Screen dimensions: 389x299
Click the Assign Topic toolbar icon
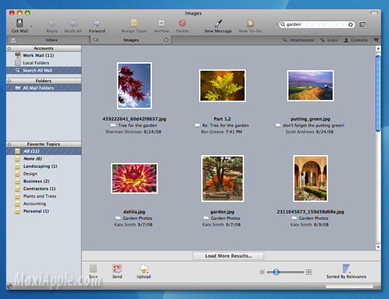click(134, 23)
